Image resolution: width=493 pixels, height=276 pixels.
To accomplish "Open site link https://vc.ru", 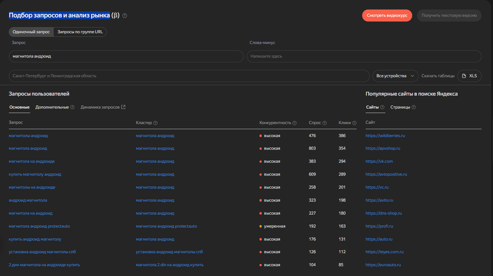I will (377, 187).
